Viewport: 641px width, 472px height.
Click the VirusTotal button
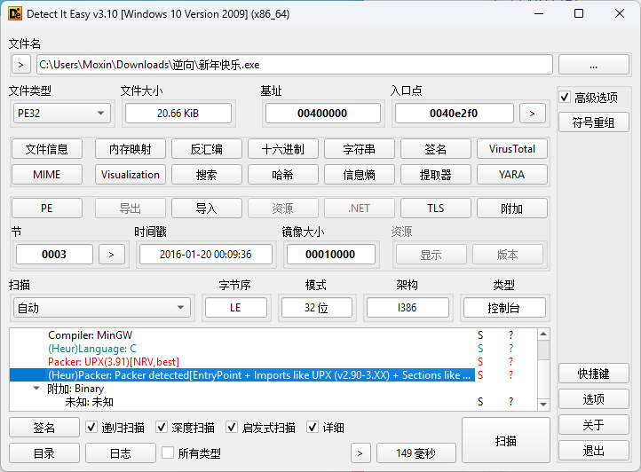coord(511,149)
